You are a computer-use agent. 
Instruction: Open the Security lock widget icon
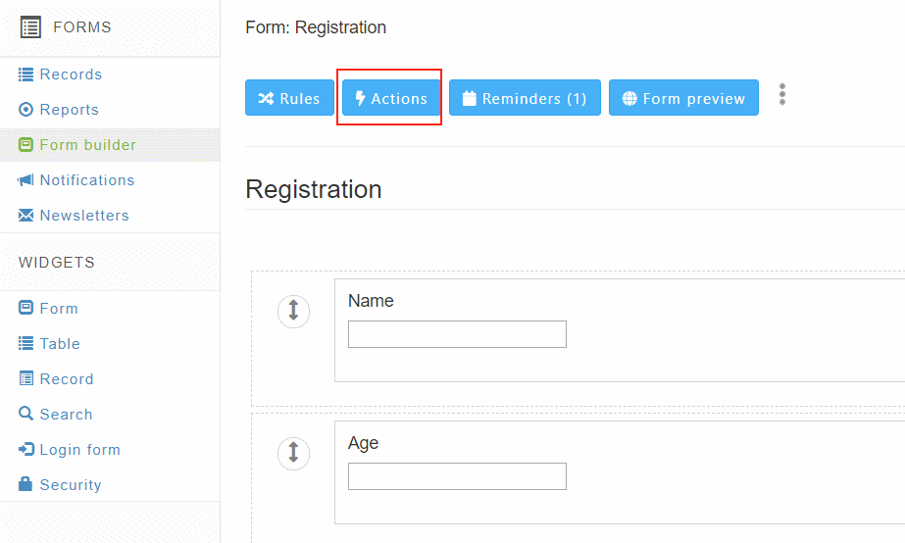(x=25, y=483)
